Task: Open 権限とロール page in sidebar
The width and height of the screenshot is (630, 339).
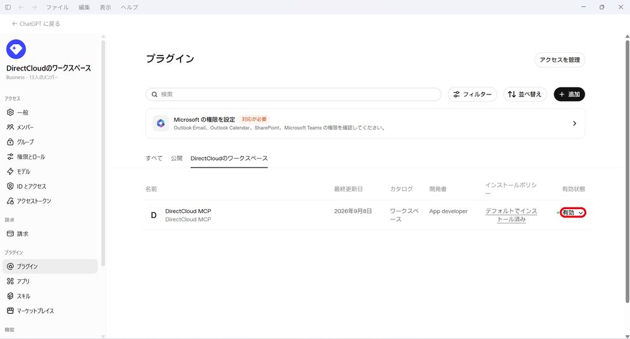Action: tap(50, 157)
